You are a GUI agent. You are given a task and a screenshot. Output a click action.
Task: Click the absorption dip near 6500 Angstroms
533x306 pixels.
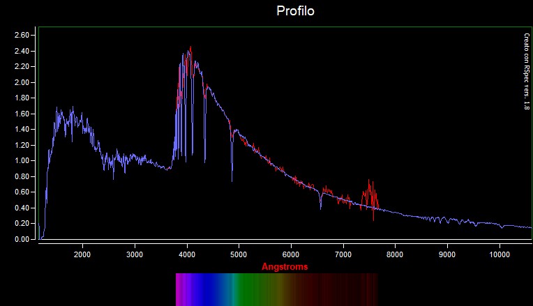321,206
